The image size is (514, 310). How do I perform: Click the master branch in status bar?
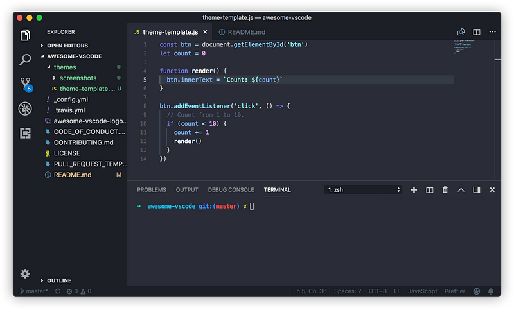(x=34, y=291)
